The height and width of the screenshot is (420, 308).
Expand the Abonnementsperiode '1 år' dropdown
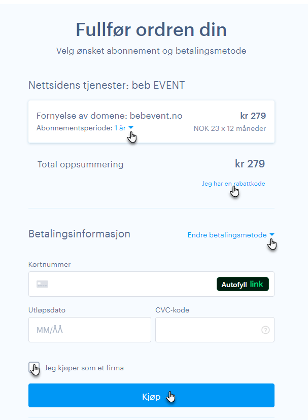pos(124,128)
